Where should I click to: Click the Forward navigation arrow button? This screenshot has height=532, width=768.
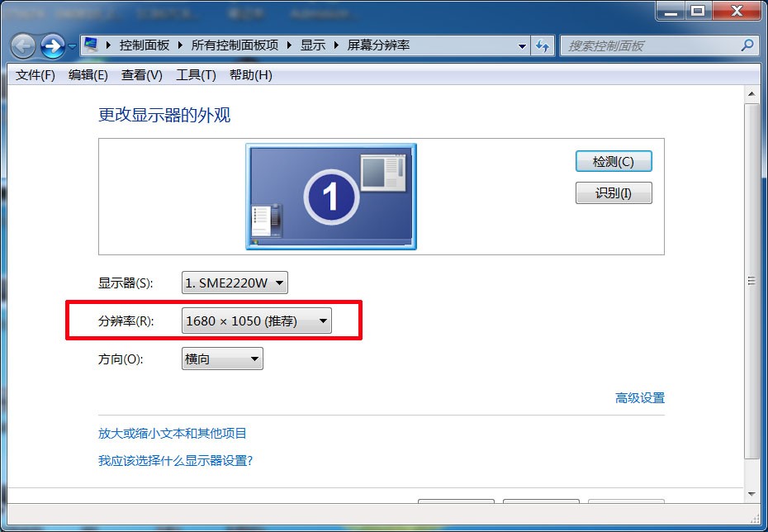52,45
